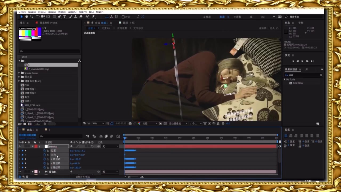Collapse the 1Ae Tools effects category
The height and width of the screenshot is (192, 341).
(285, 79)
